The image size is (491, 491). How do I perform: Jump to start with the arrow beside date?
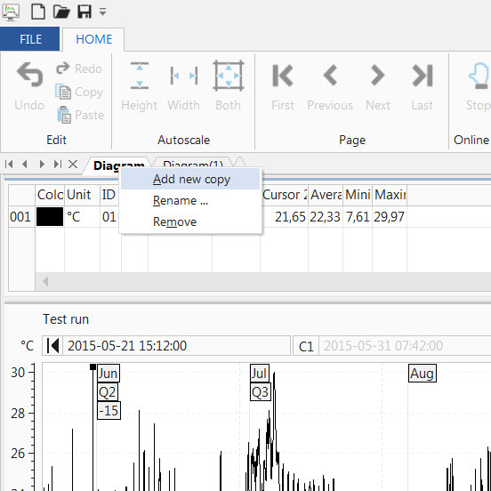pyautogui.click(x=52, y=346)
